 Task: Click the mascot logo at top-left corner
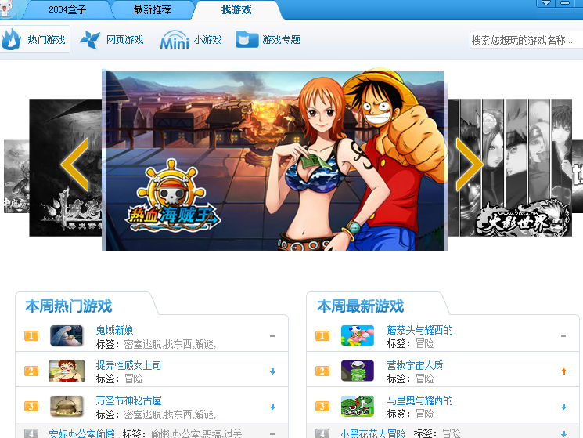tap(5, 8)
